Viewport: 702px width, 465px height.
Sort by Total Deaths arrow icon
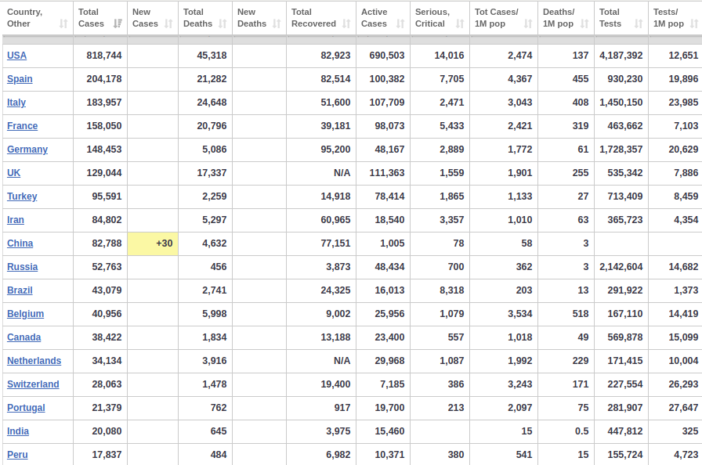223,23
